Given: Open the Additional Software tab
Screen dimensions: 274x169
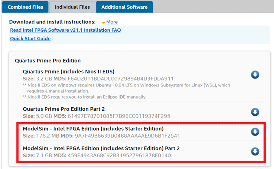Looking at the screenshot, I should click(124, 7).
